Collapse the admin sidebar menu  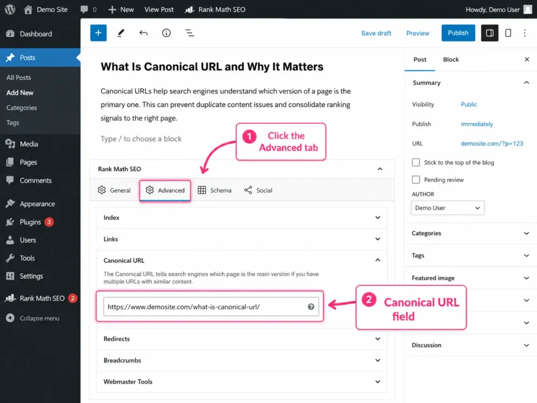pos(33,319)
